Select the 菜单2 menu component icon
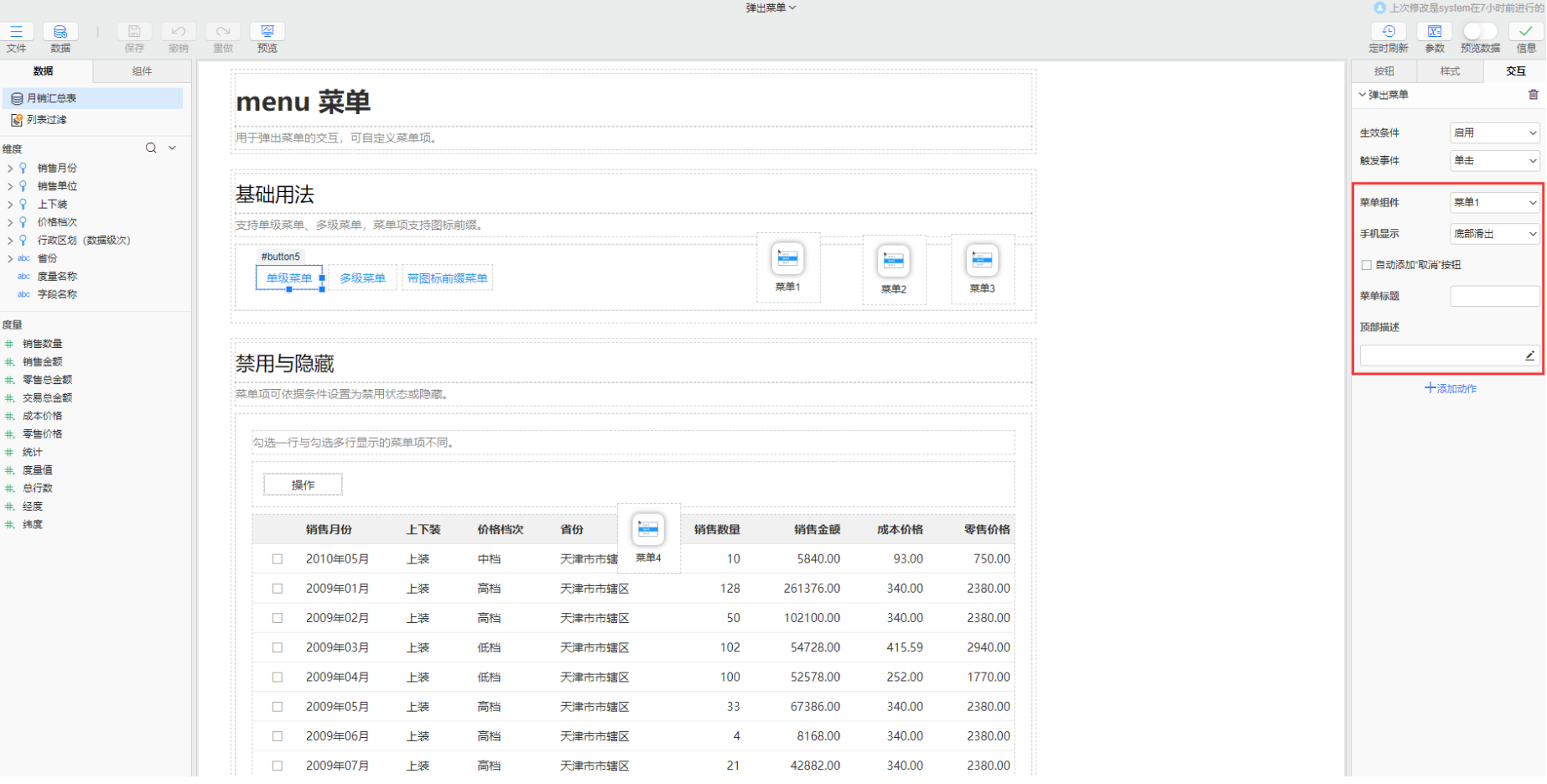Screen dimensions: 1547x784 (893, 261)
